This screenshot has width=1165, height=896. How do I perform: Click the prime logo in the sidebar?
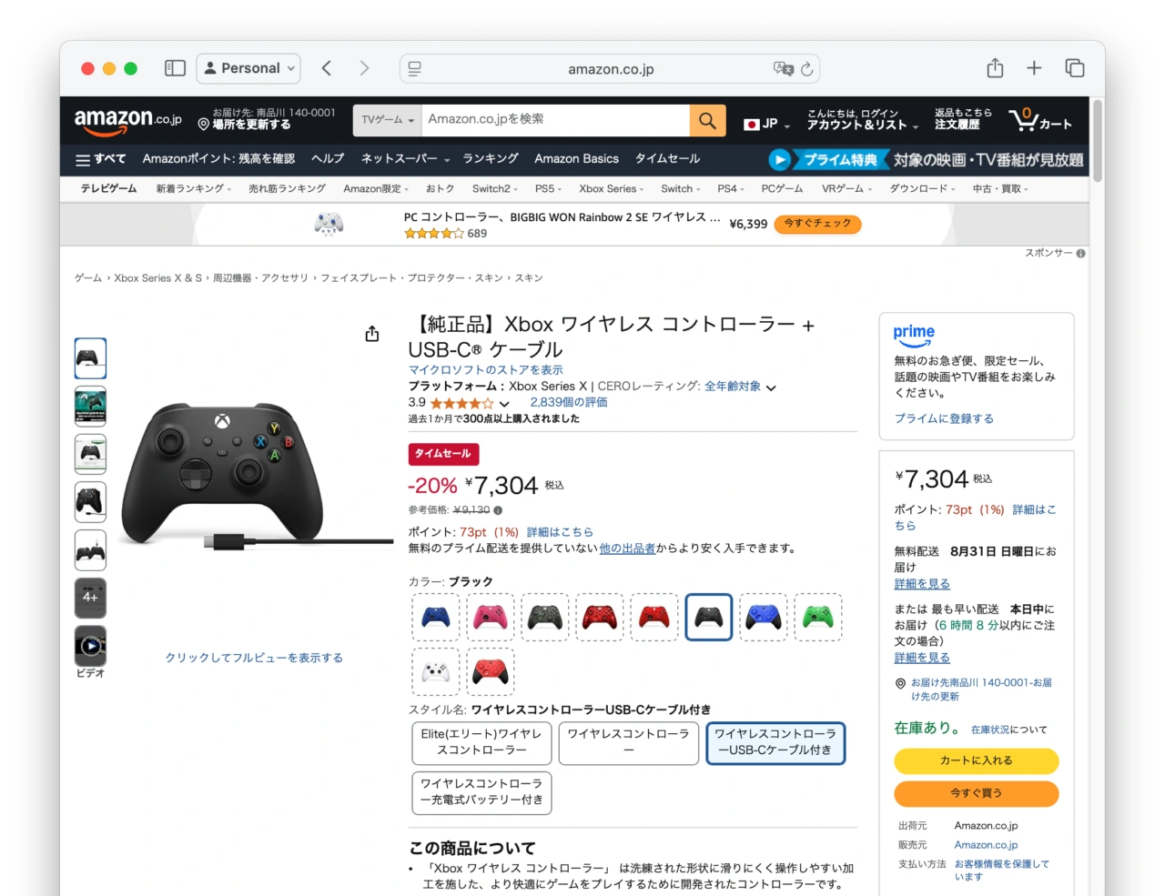914,334
